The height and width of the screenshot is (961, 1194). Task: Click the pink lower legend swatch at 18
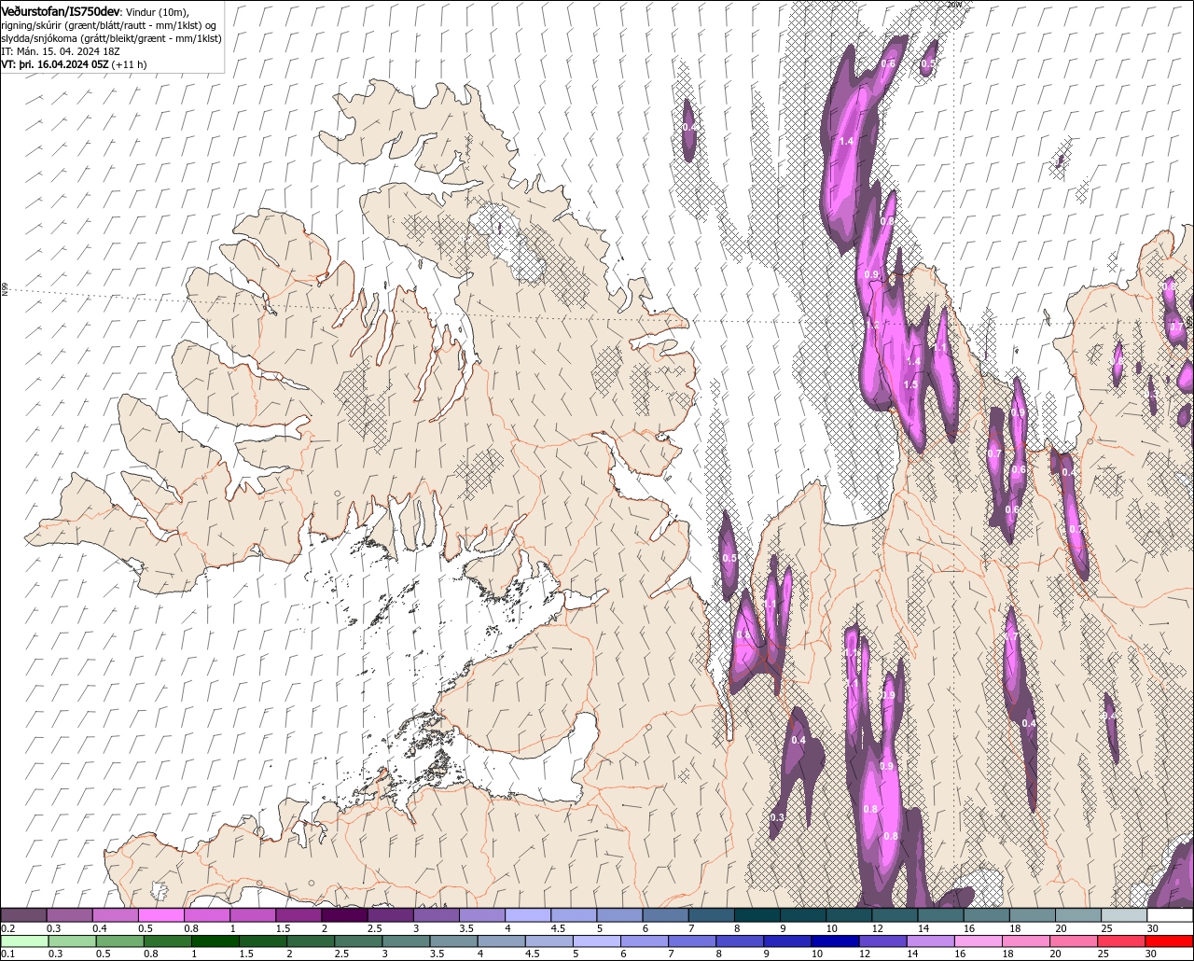pyautogui.click(x=1025, y=941)
